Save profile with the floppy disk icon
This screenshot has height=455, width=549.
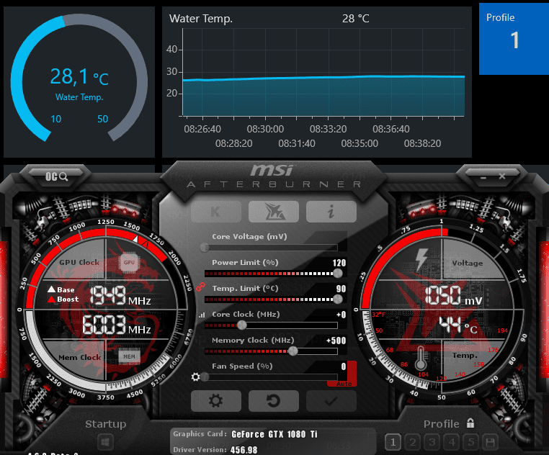click(490, 442)
